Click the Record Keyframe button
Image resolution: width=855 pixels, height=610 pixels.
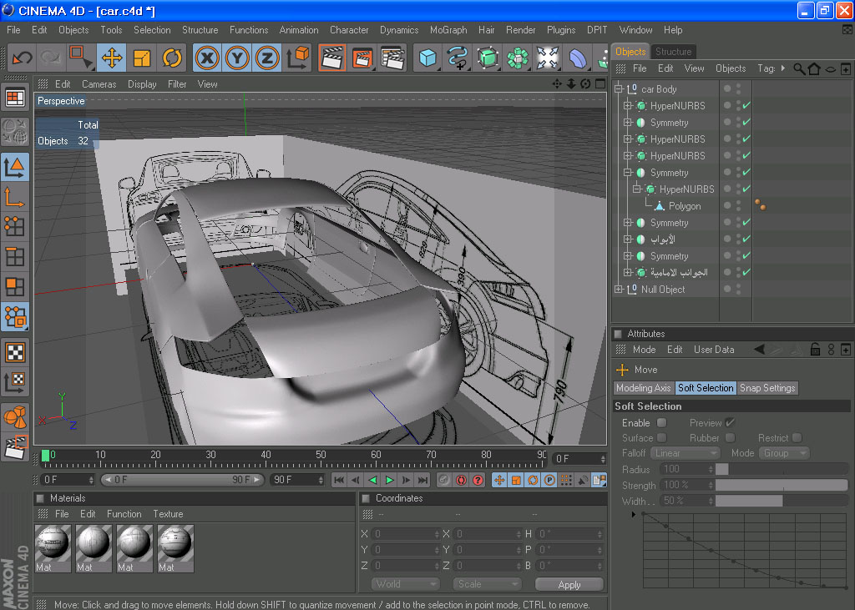coord(444,480)
